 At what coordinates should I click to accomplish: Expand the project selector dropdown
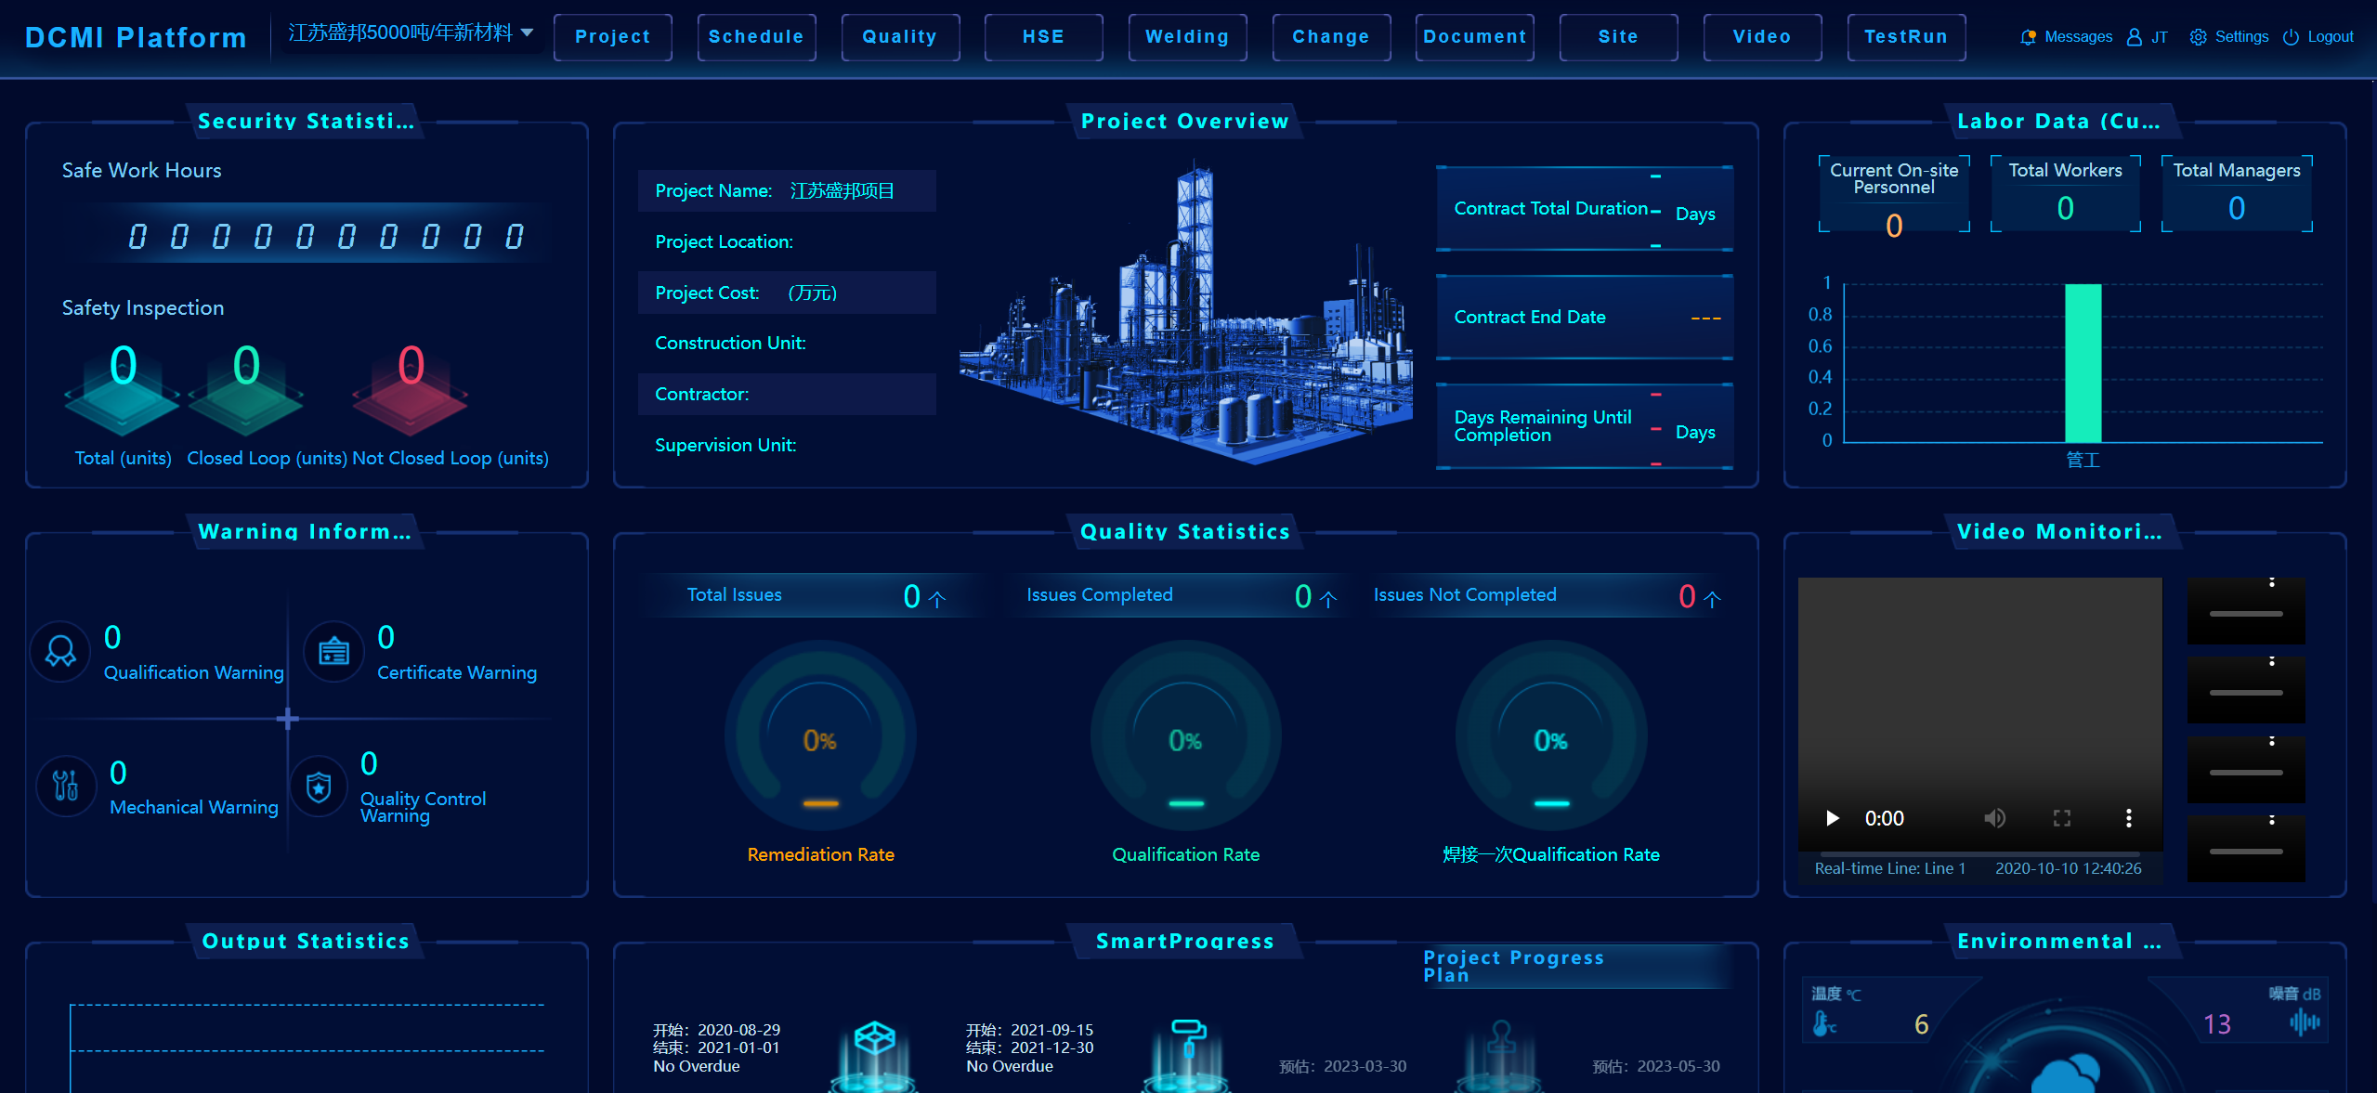(527, 33)
